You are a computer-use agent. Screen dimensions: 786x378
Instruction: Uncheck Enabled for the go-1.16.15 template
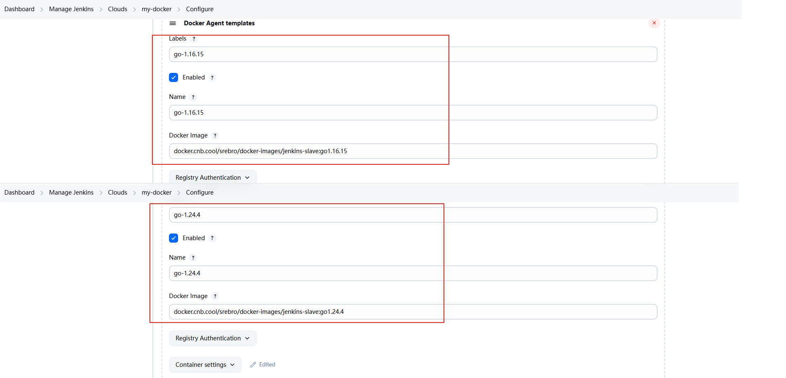click(174, 77)
